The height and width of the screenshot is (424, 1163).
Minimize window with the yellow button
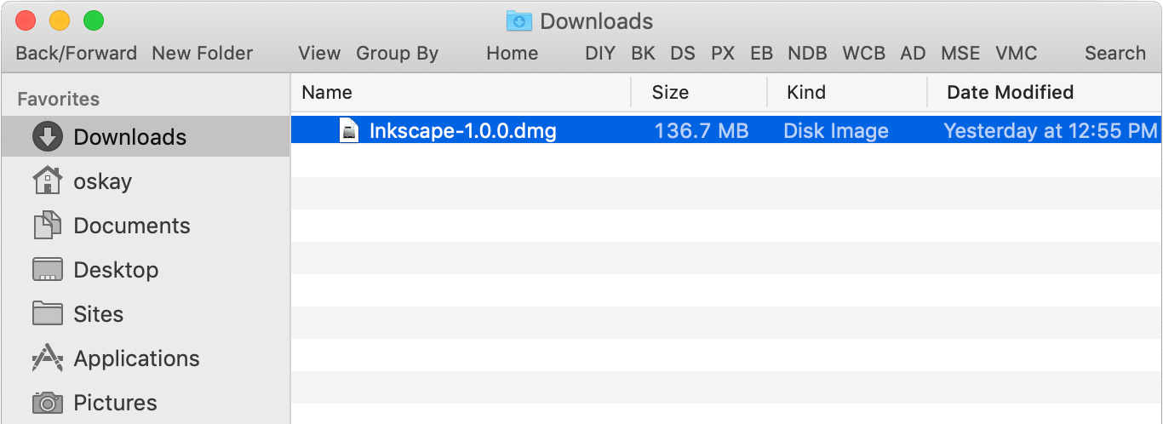click(x=60, y=20)
